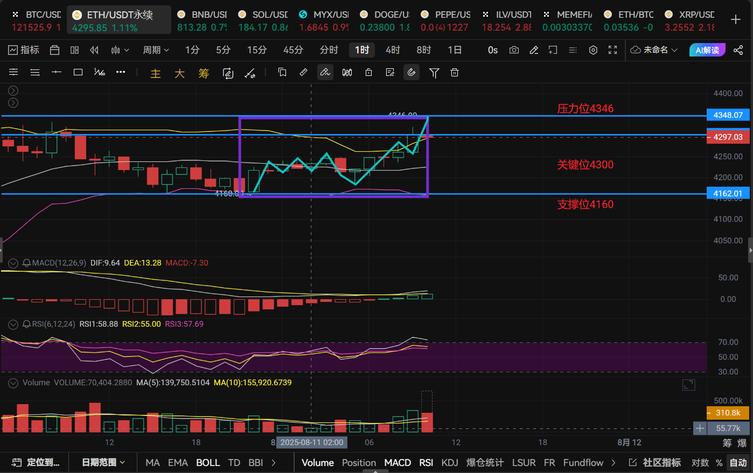Collapse the Volume pane chevron
Viewport: 753px width, 473px height.
click(x=13, y=383)
